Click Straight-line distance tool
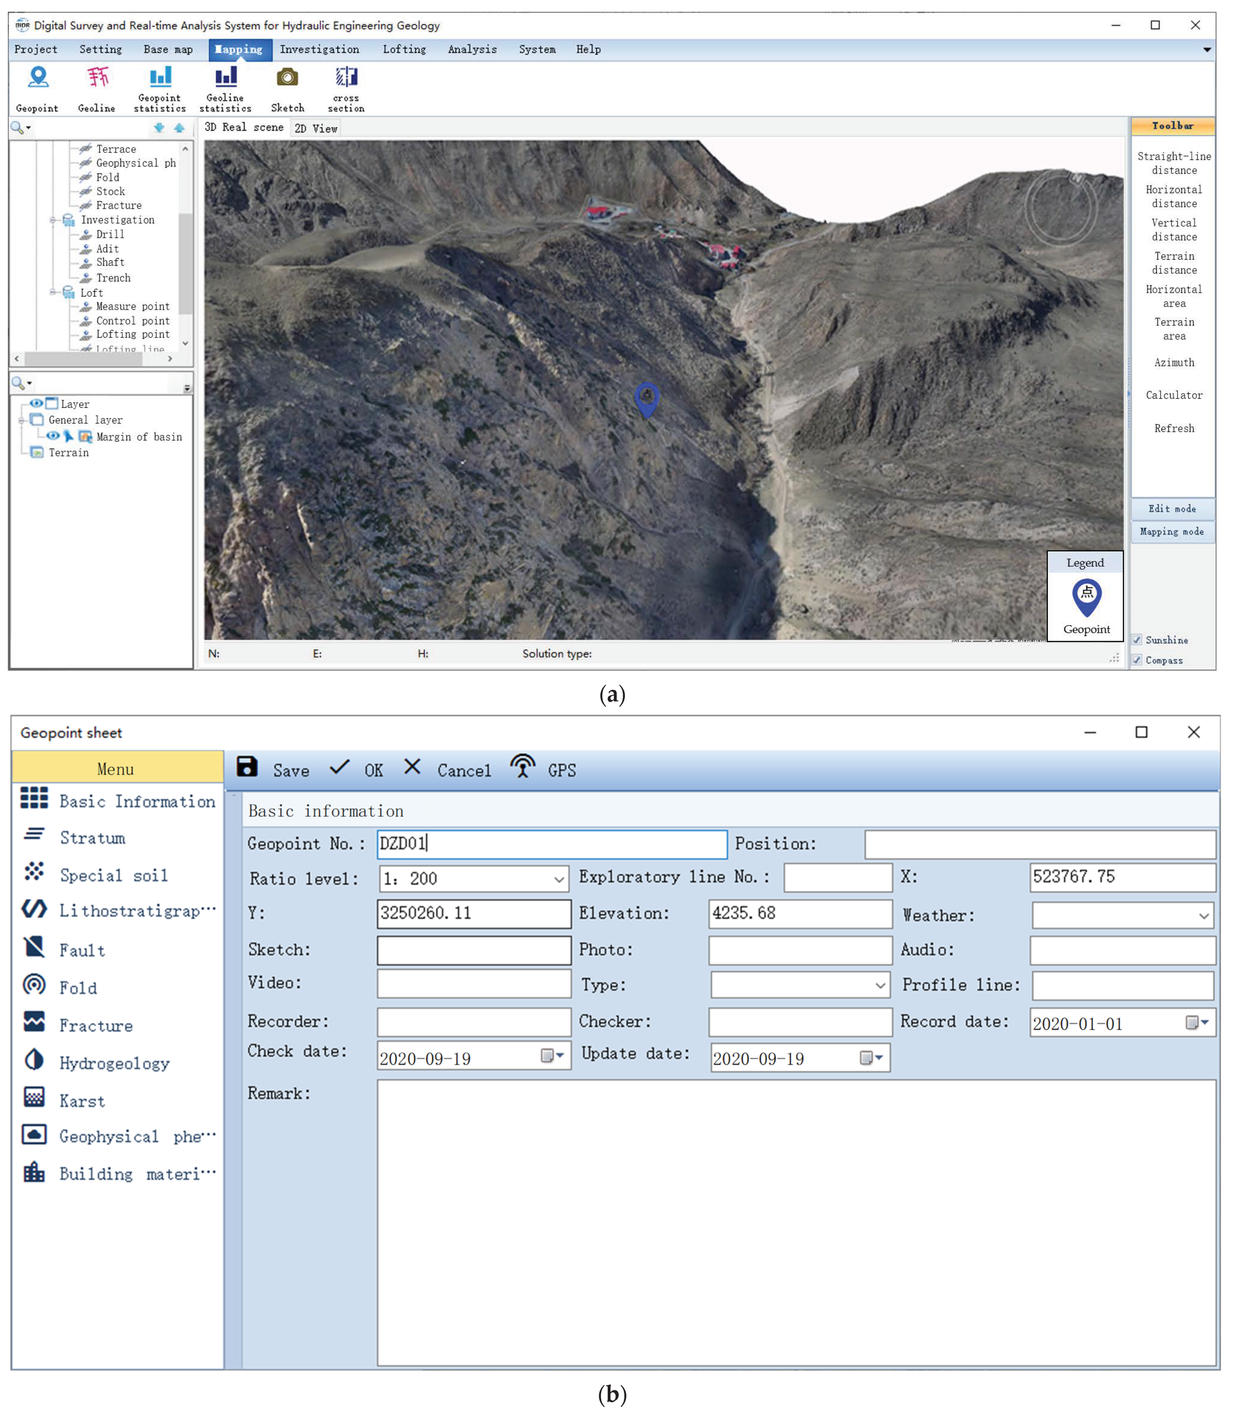 1173,163
